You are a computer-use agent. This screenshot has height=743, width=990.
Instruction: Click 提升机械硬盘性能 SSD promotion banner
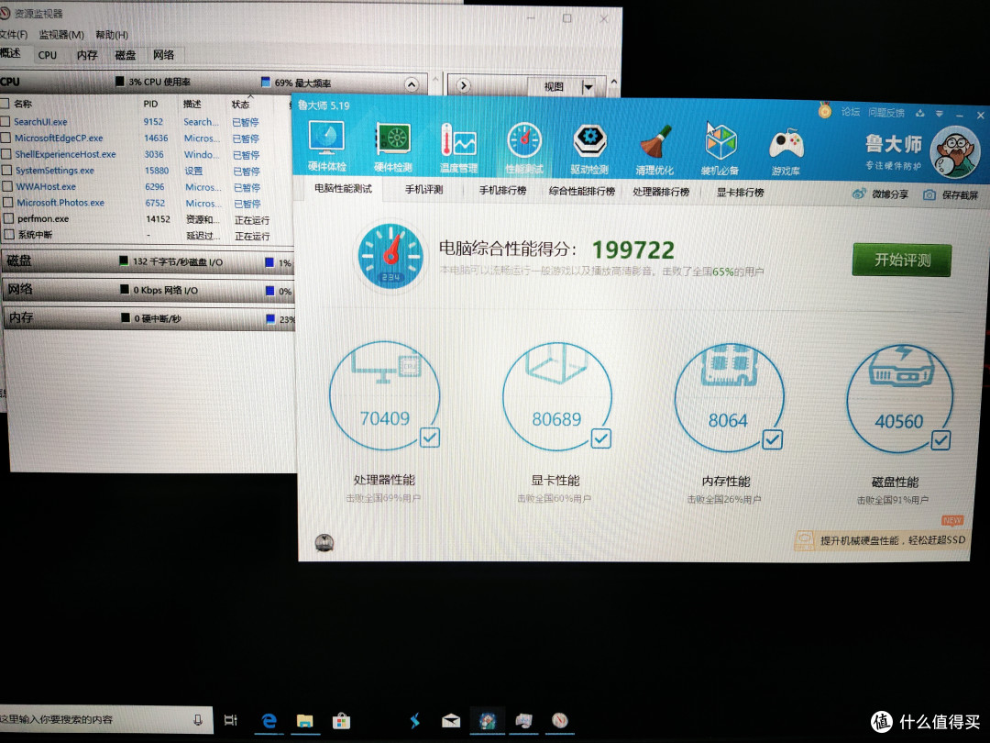pyautogui.click(x=882, y=539)
